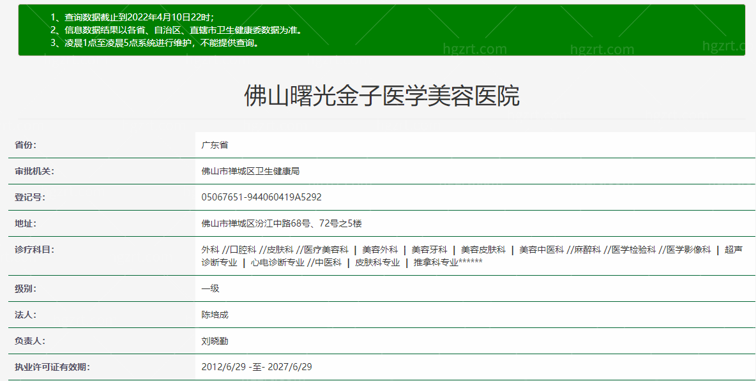Click 美容牙科 in the departments list
The image size is (756, 381).
429,250
